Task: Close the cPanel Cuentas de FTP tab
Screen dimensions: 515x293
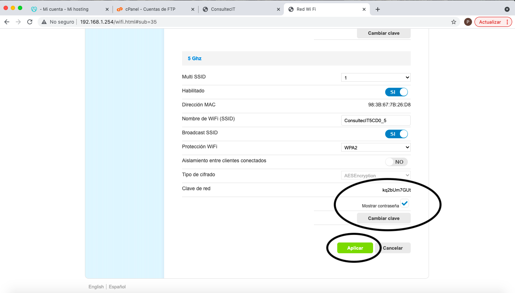Action: [193, 9]
